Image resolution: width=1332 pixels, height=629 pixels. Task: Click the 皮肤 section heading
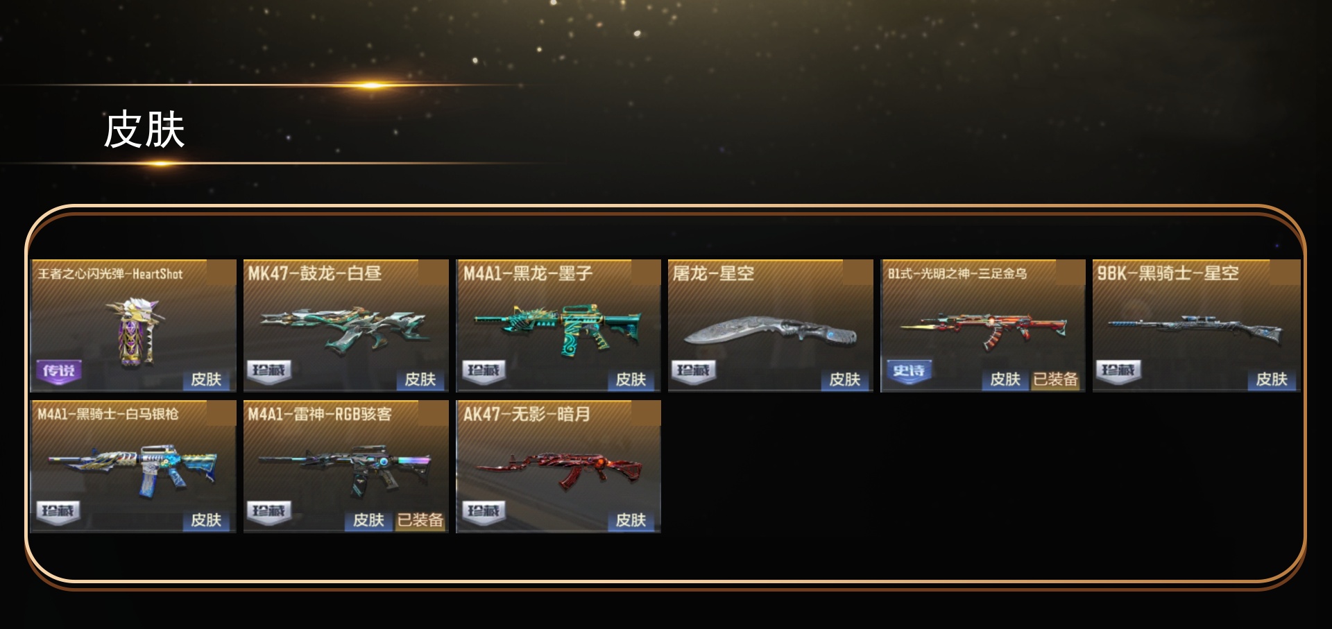coord(144,130)
